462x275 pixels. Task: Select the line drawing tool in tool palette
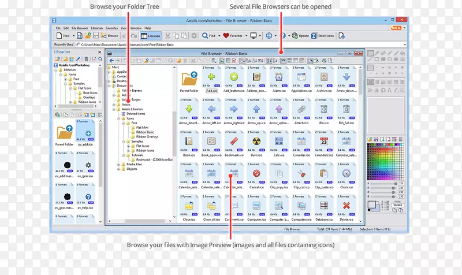point(370,60)
